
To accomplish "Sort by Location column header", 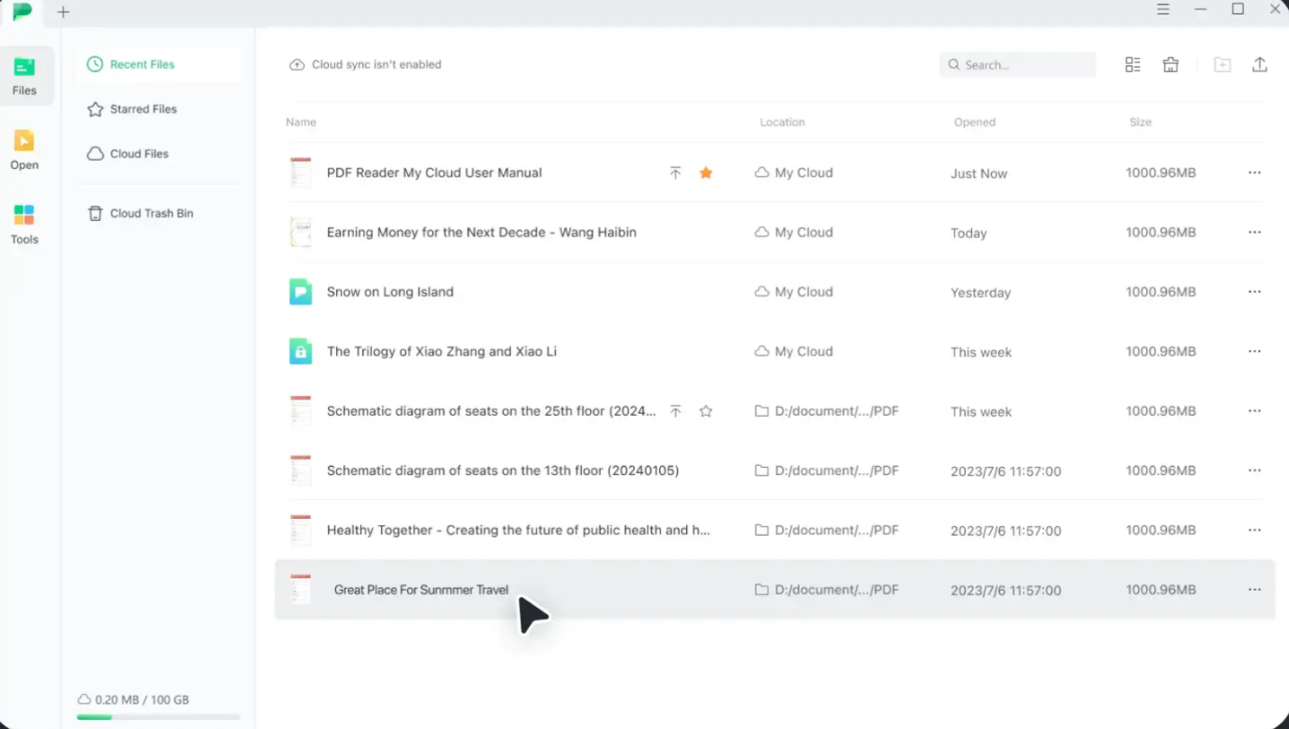I will point(782,122).
